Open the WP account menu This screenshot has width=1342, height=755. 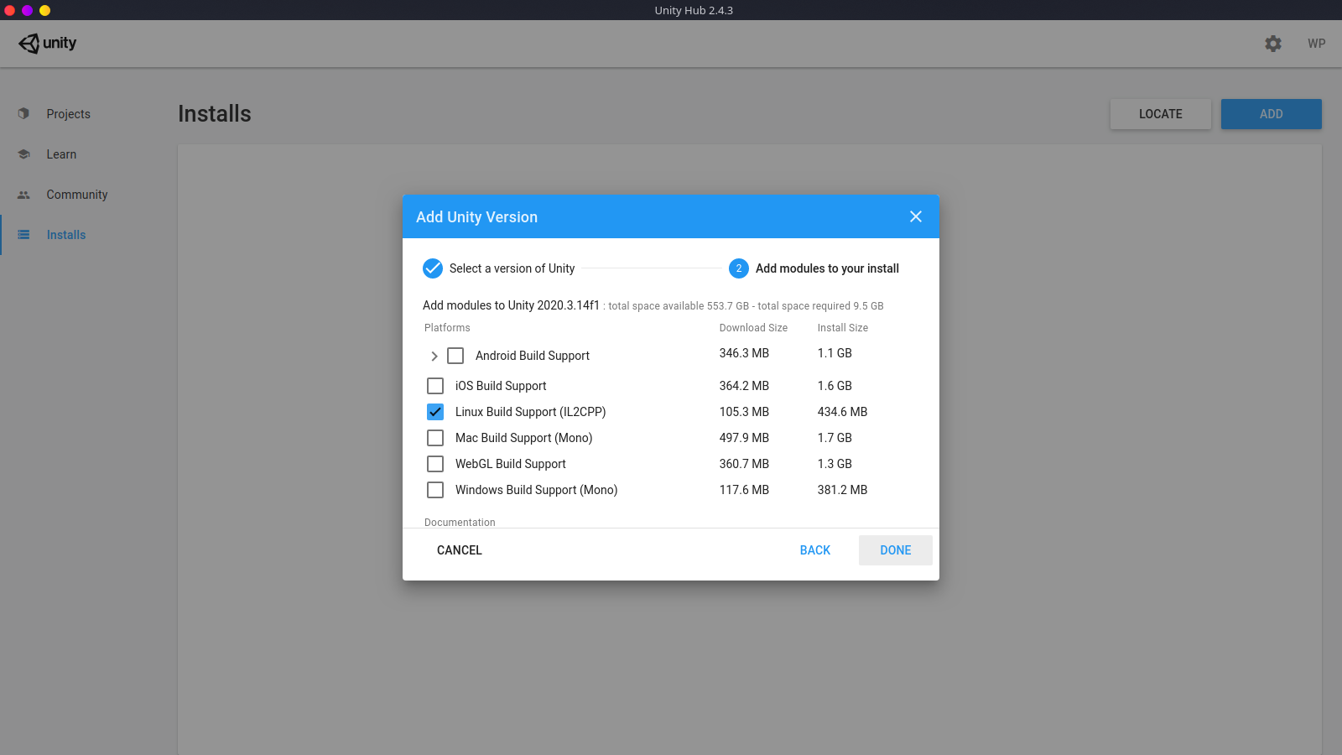pos(1317,44)
